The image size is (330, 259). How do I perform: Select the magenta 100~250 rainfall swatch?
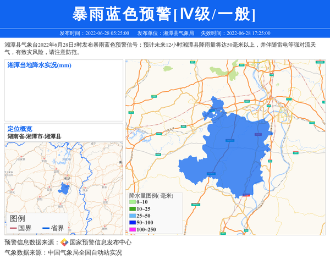(132, 229)
